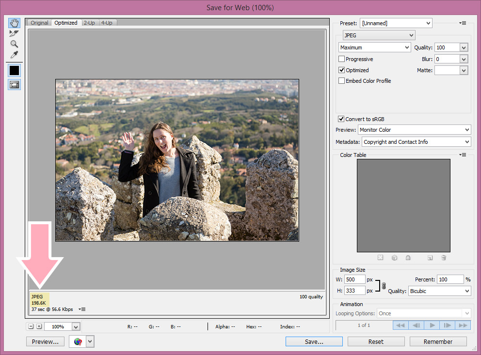Uncheck the Optimized checkbox

click(x=342, y=70)
